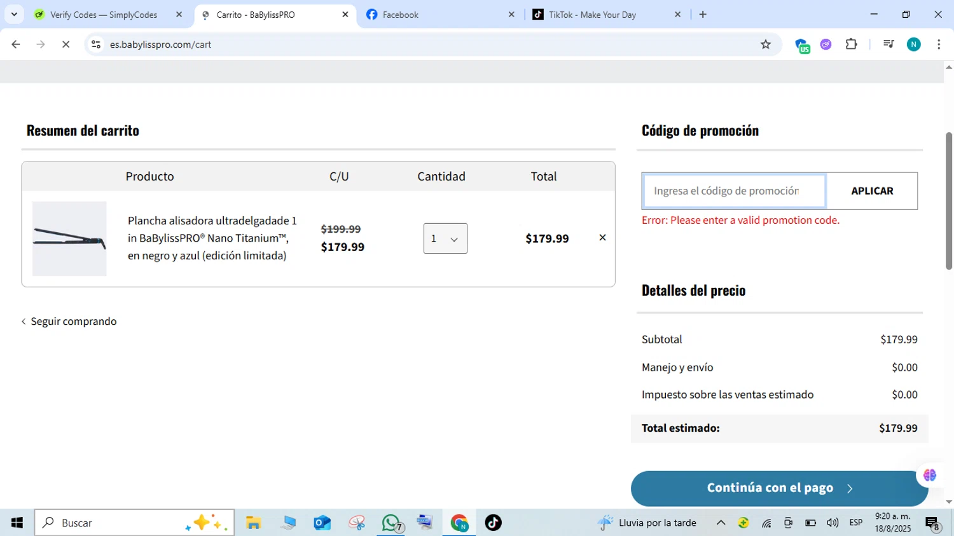Apply the promotion code with APLICAR

pos(872,191)
